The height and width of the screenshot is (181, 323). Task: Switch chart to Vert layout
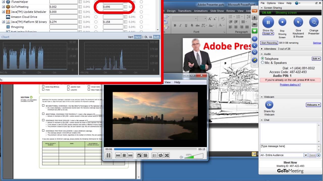coord(130,37)
